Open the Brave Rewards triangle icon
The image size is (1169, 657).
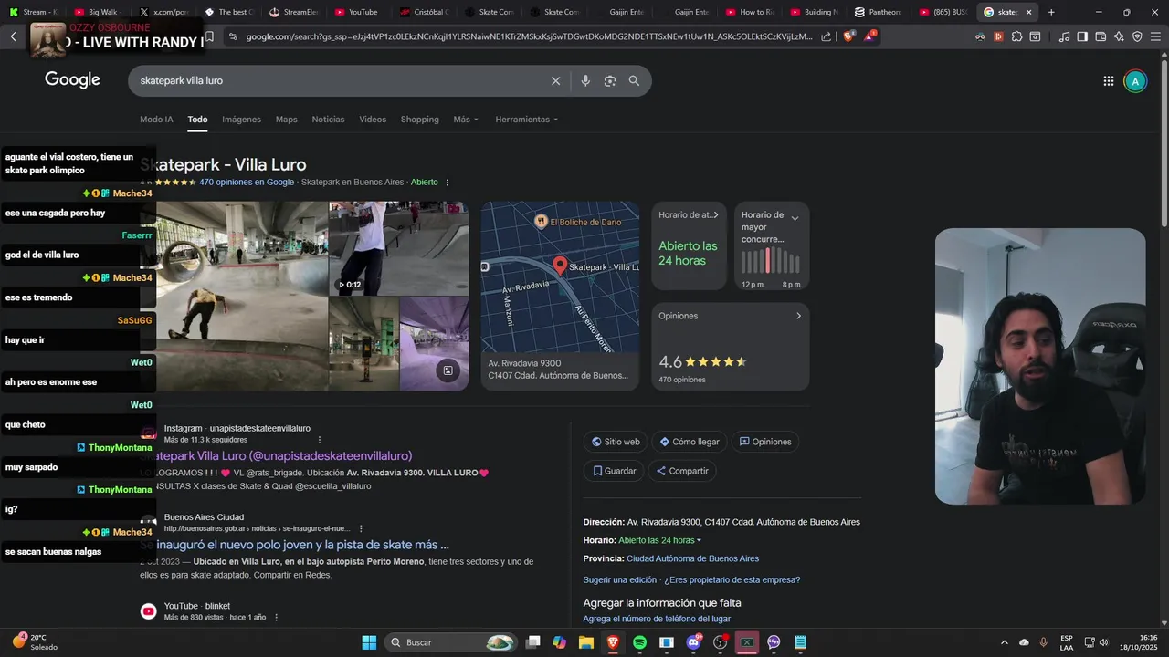(870, 36)
